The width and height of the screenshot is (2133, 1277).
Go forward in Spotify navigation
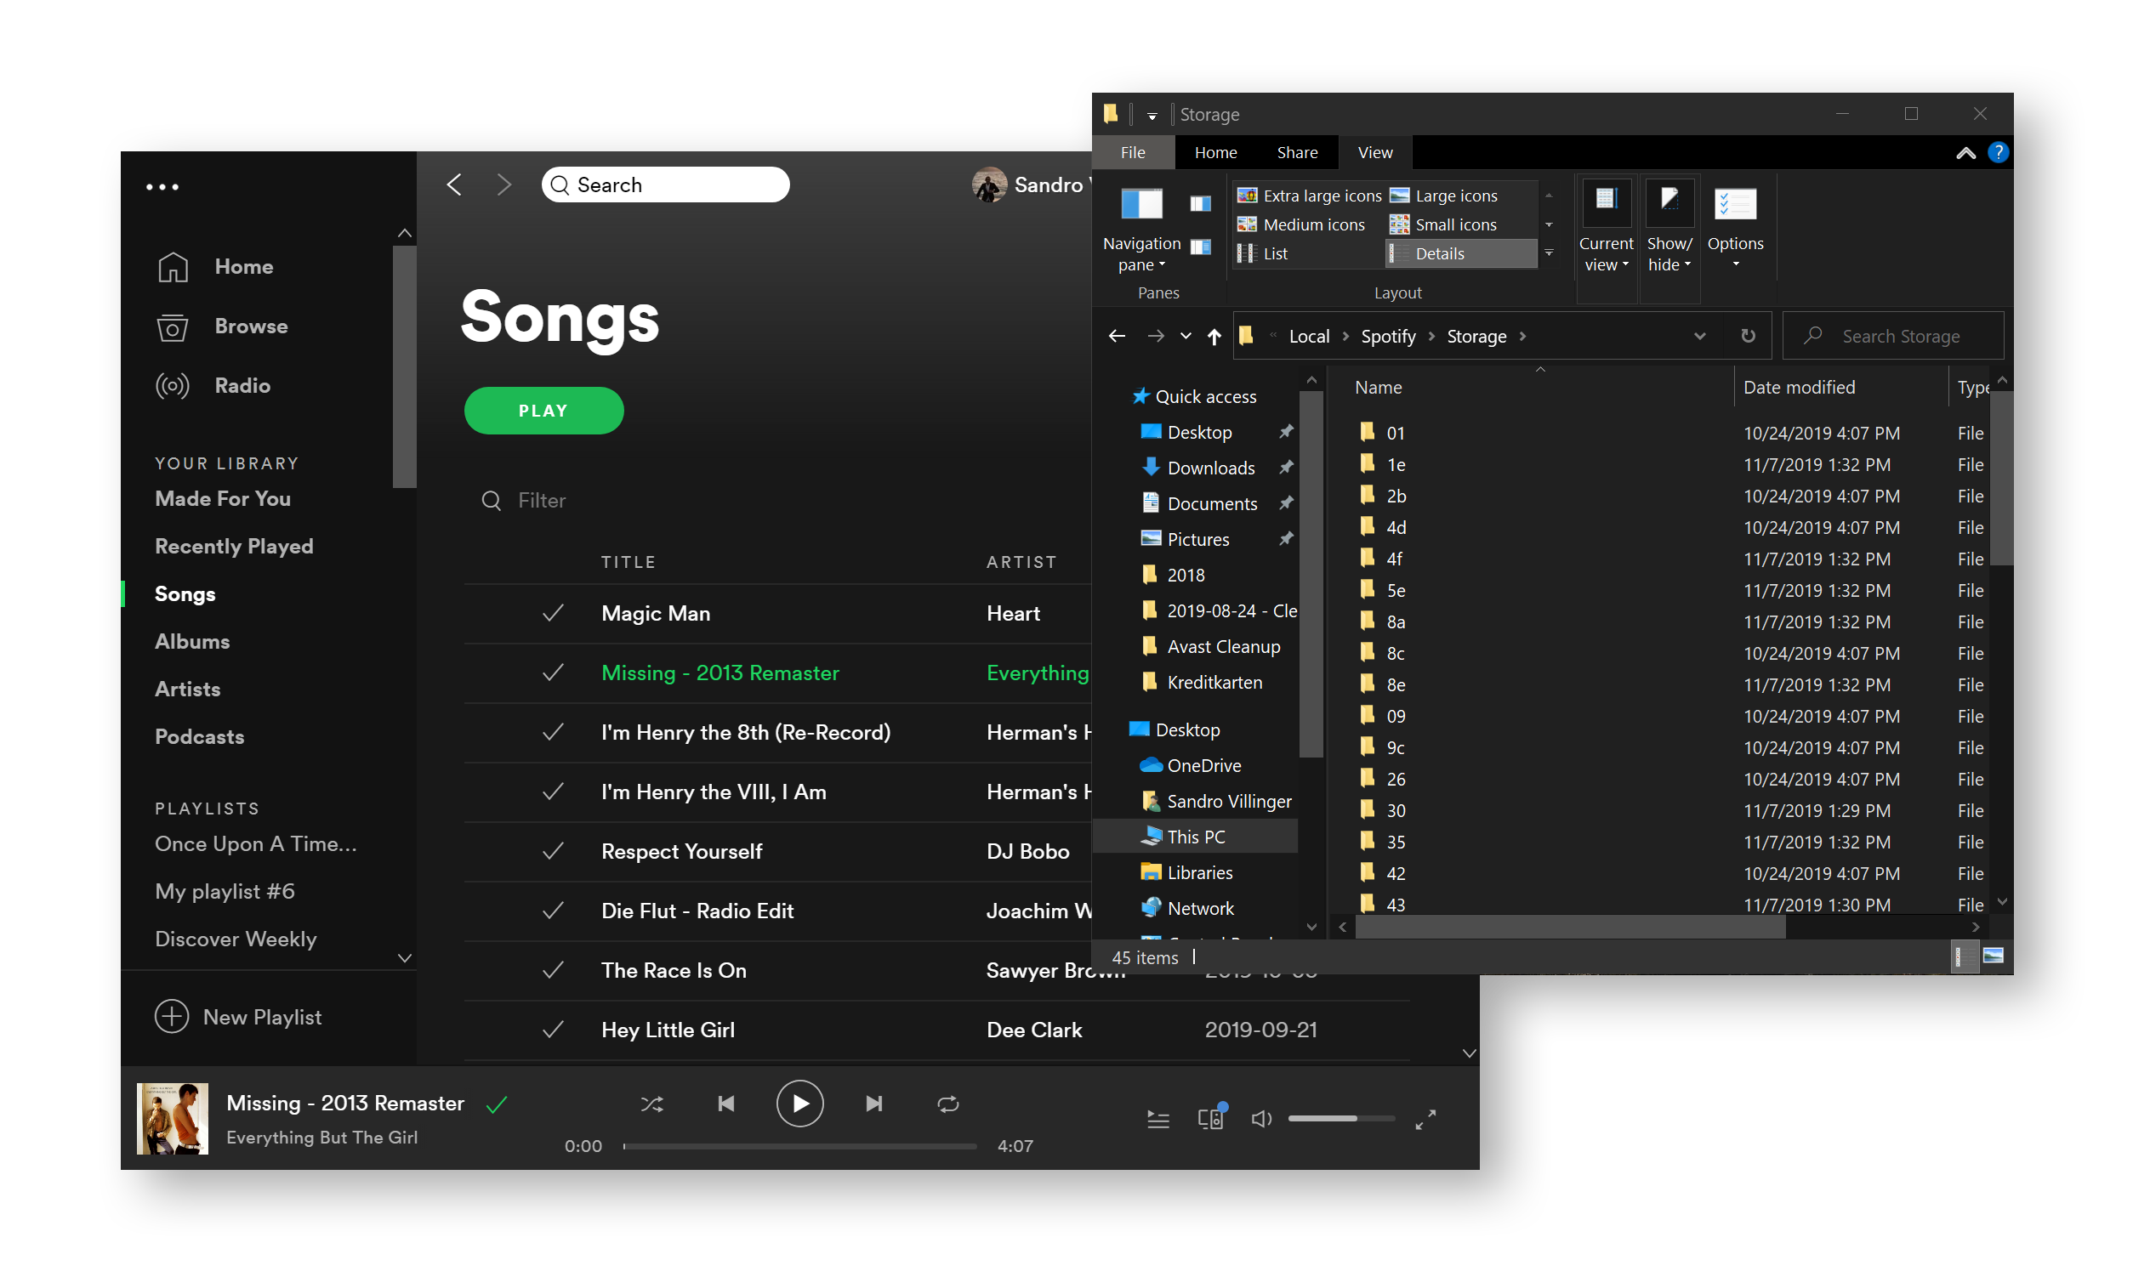point(504,184)
